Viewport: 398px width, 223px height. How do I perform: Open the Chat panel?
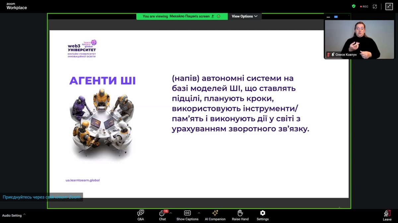tap(162, 215)
